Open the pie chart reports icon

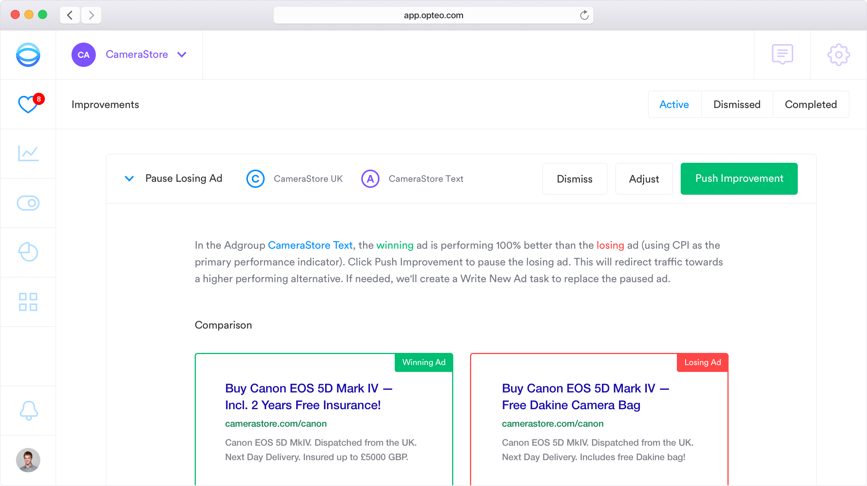click(28, 252)
